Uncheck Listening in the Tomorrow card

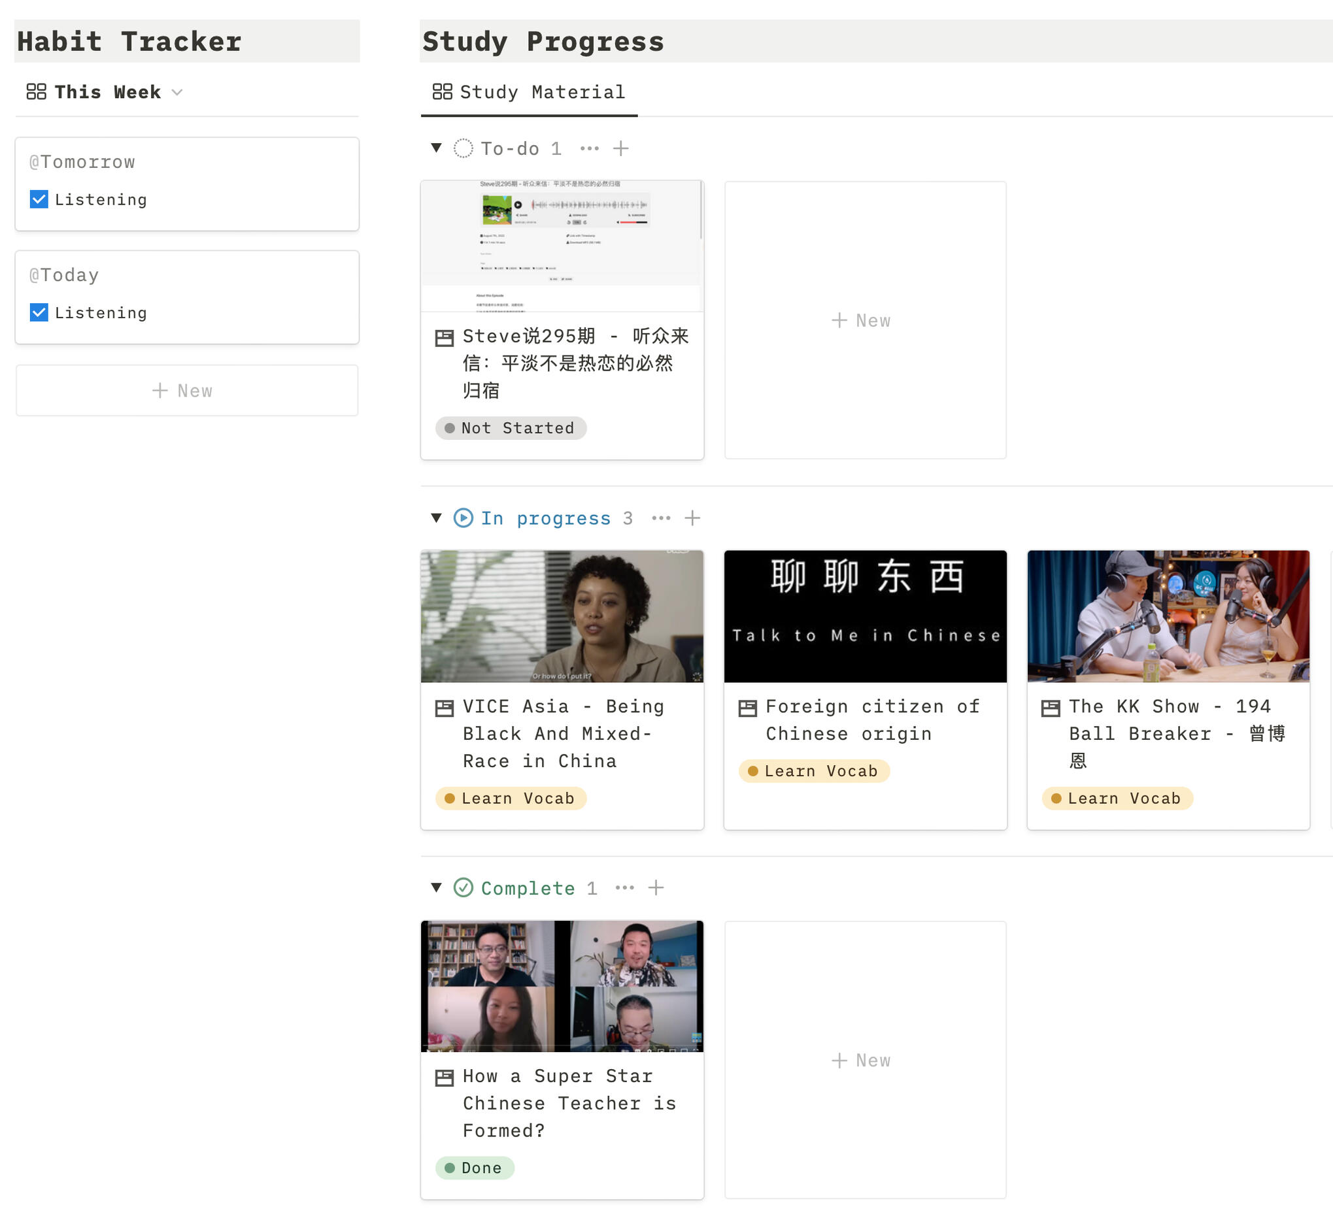point(39,200)
